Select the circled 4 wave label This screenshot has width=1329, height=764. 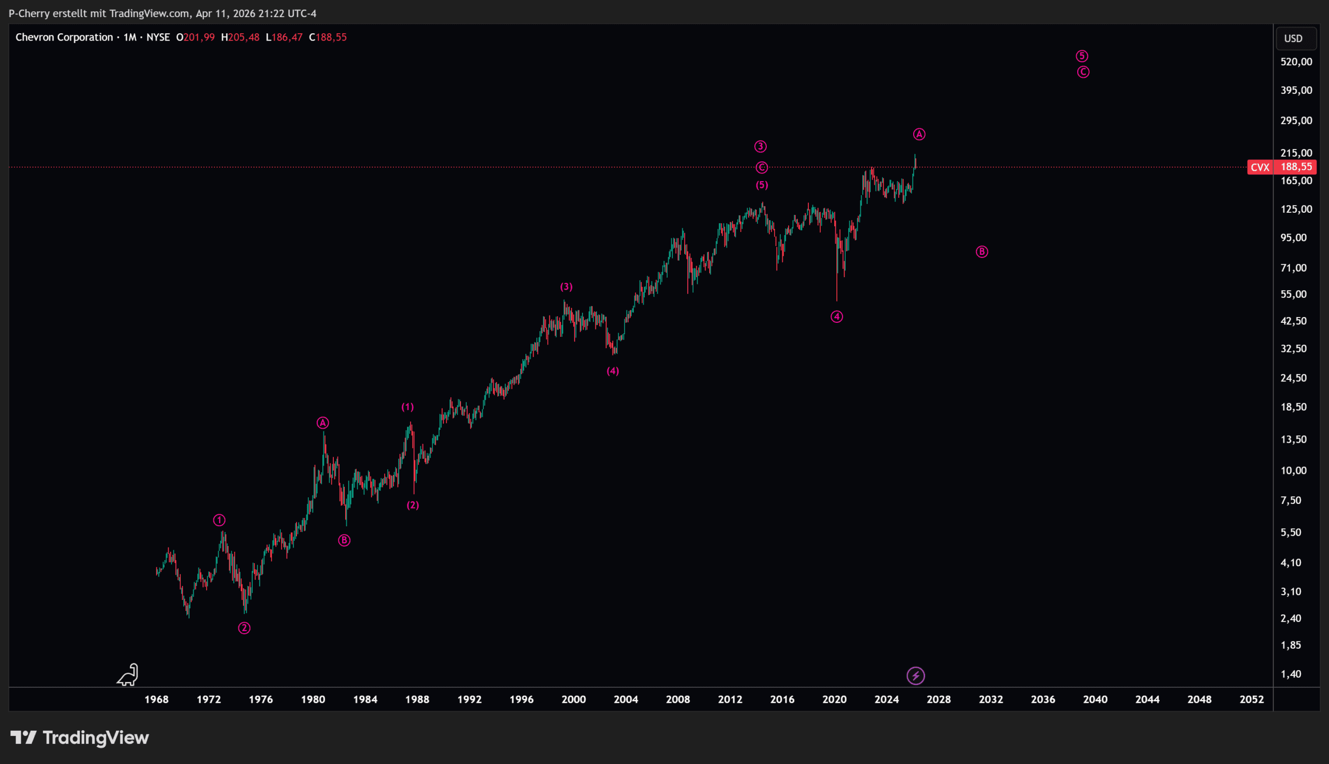coord(837,317)
